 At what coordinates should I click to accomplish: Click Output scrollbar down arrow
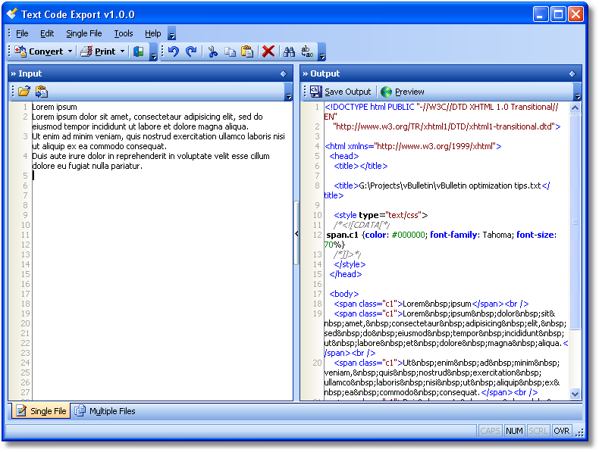[x=575, y=394]
